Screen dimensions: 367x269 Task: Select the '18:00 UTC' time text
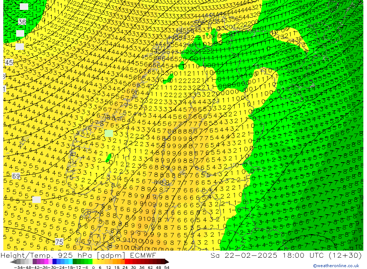(303, 255)
